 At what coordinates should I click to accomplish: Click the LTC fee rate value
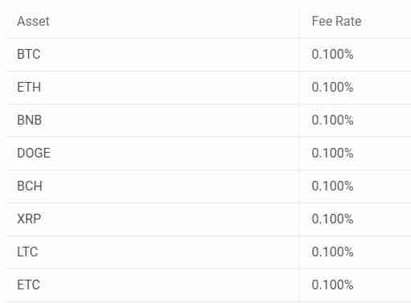click(332, 252)
